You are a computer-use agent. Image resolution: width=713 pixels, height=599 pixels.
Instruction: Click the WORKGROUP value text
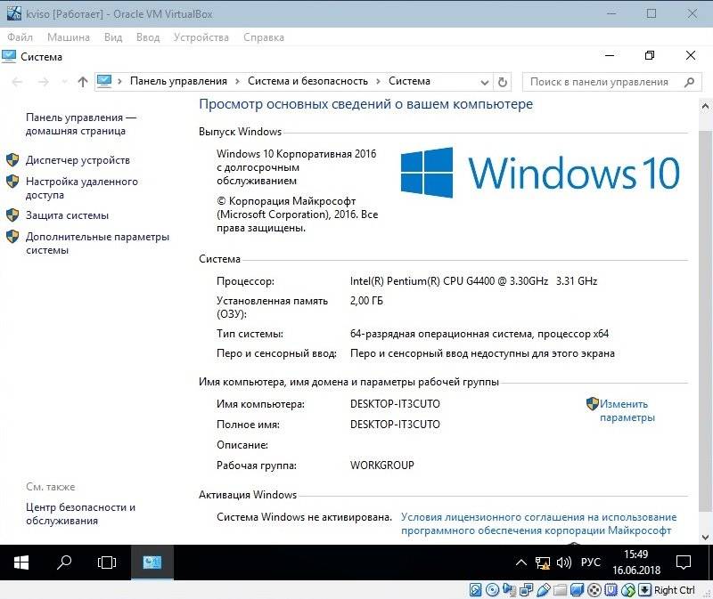[382, 465]
